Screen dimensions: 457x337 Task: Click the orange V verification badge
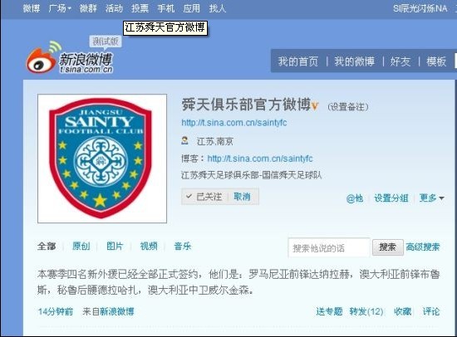coord(315,105)
